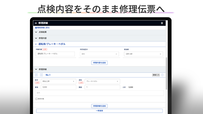The width and height of the screenshot is (203, 114).
Task: Click the trash delete icon
Action: (162, 23)
